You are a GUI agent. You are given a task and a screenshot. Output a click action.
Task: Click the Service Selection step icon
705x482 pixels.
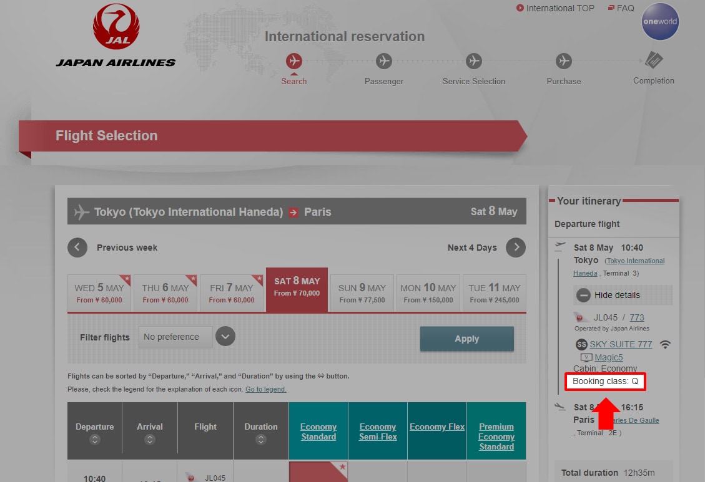[474, 61]
